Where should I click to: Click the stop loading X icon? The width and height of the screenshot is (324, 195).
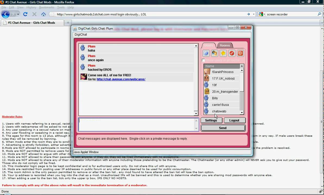[34, 14]
